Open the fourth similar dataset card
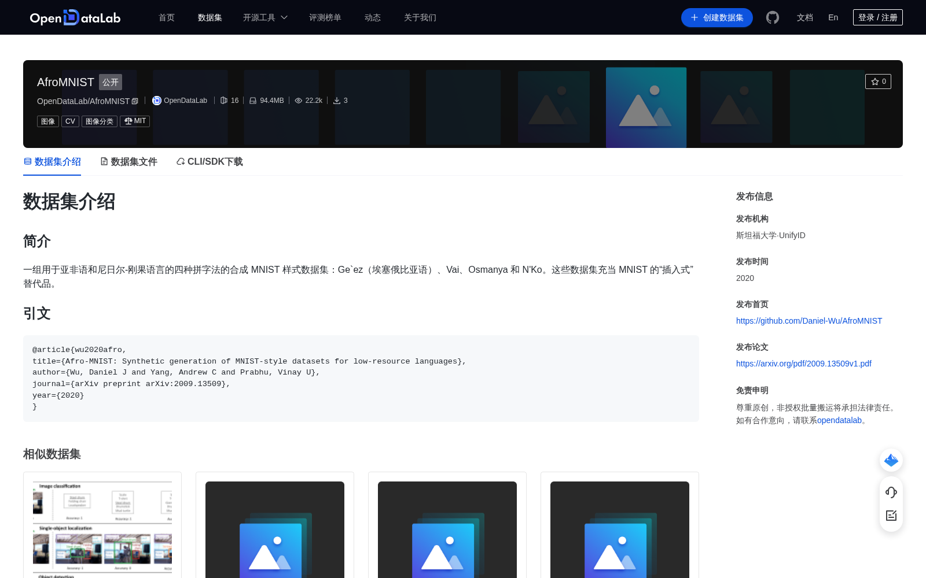The height and width of the screenshot is (578, 926). click(x=620, y=525)
